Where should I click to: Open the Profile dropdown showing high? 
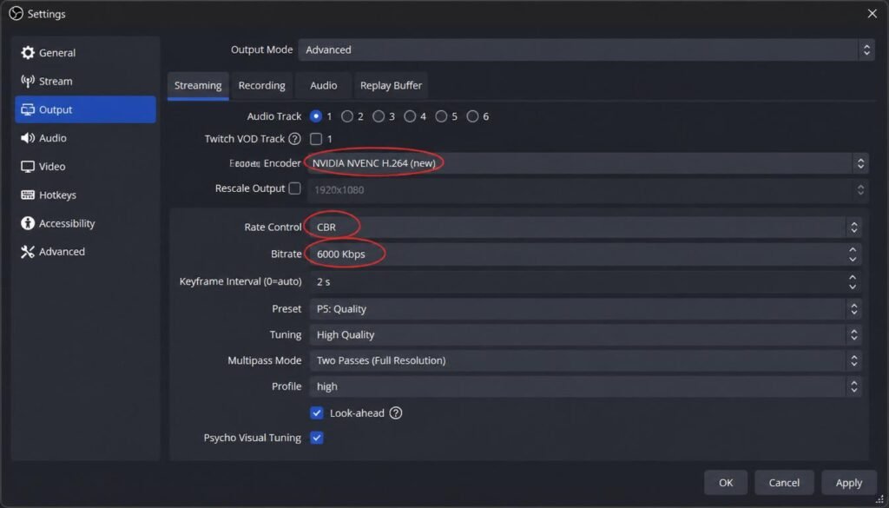pos(586,386)
